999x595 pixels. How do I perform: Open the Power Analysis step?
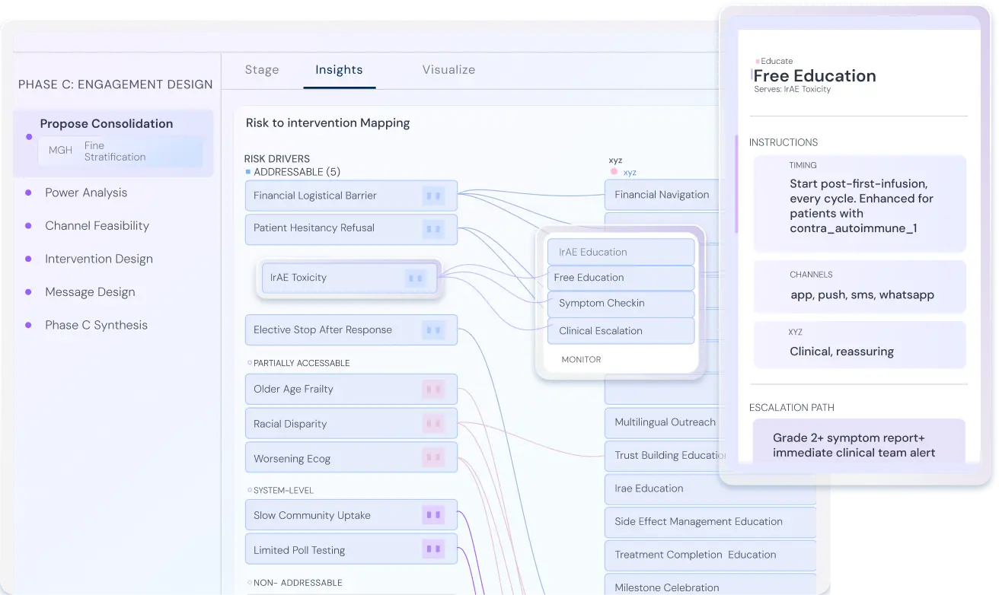click(86, 192)
